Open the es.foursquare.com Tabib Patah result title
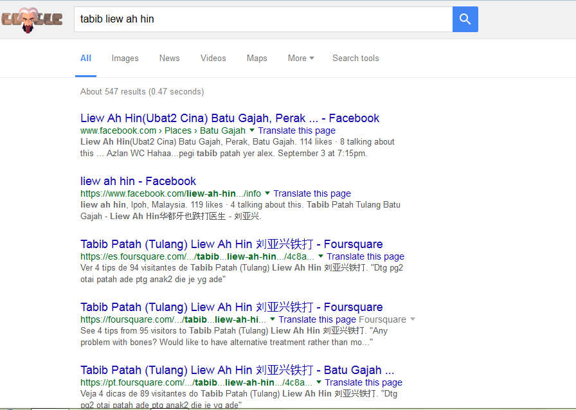Viewport: 576px width, 410px height. [231, 244]
